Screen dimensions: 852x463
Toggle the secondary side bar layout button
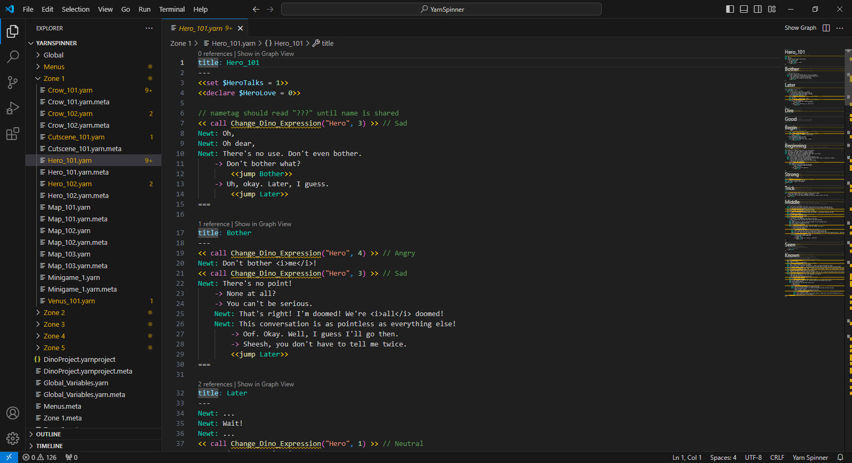(758, 9)
